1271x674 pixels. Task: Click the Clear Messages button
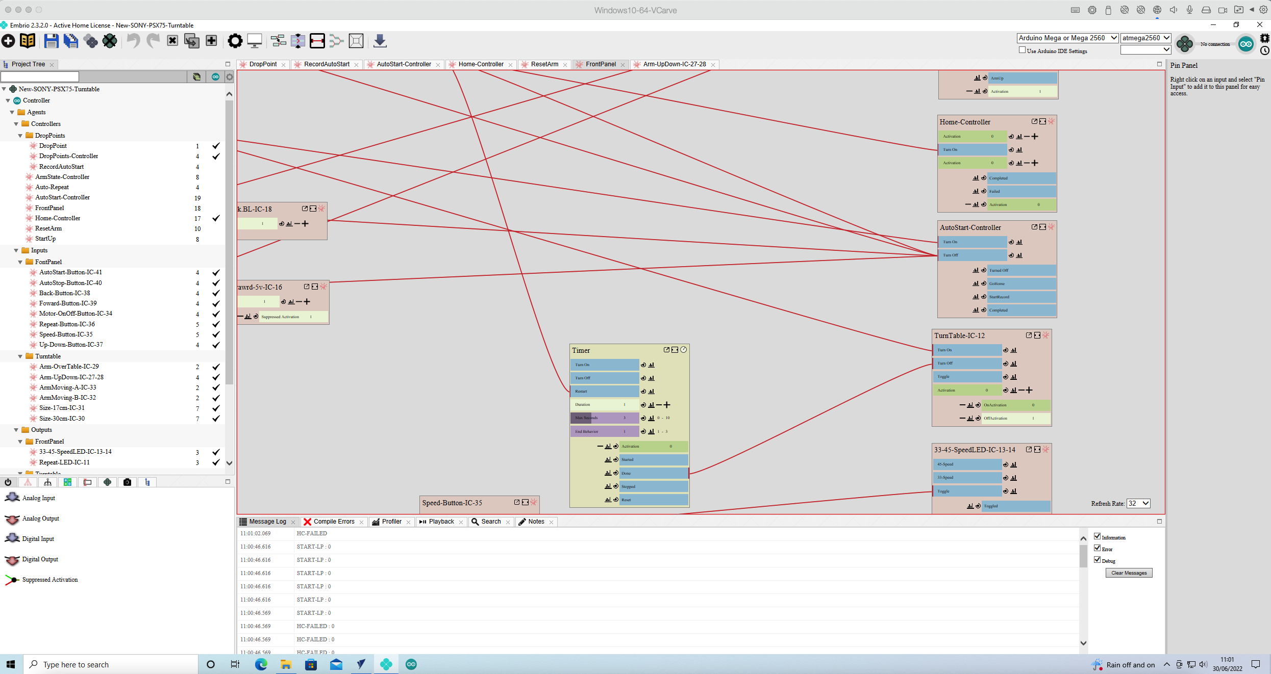pos(1129,573)
